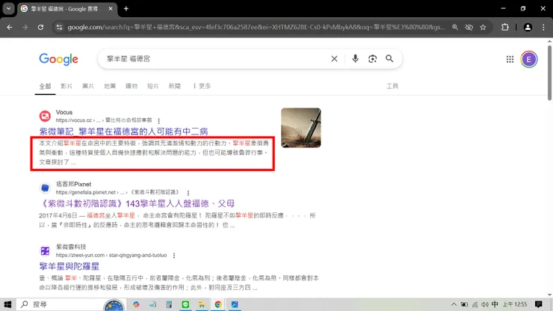Screen dimensions: 553x311
Task: Open the LINE app on the taskbar
Action: (185, 304)
